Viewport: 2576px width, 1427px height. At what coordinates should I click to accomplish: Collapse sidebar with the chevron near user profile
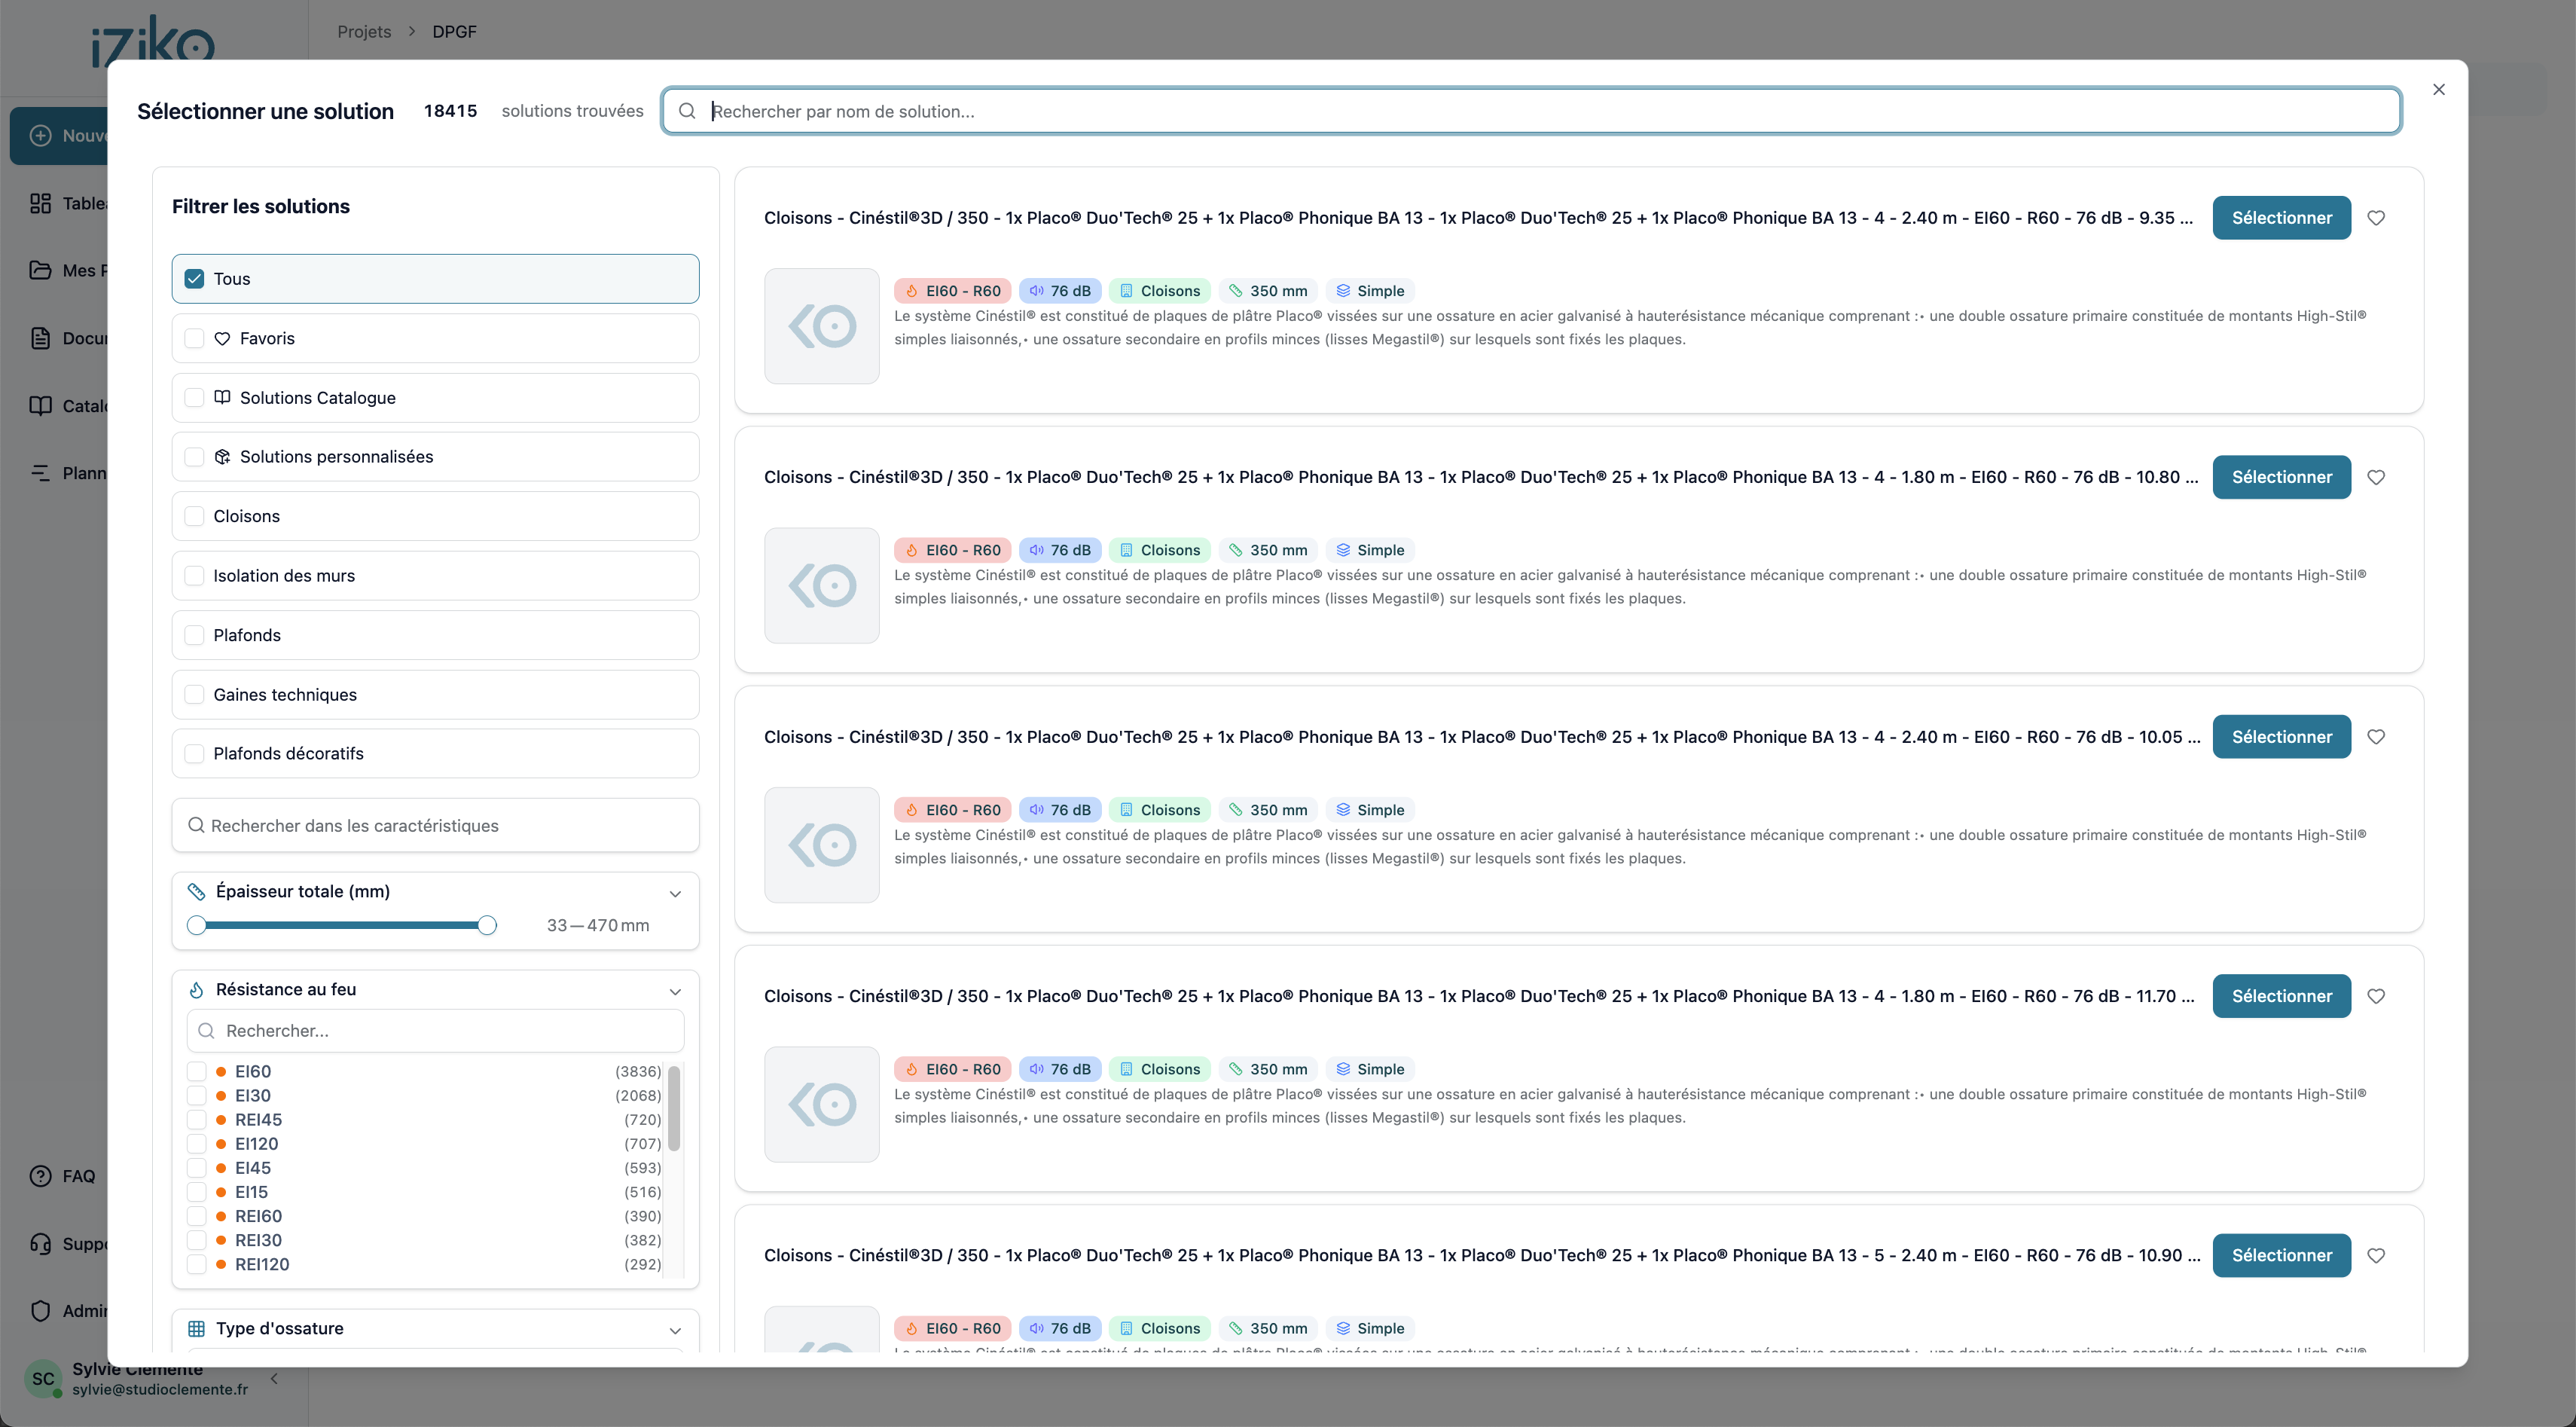pyautogui.click(x=274, y=1379)
